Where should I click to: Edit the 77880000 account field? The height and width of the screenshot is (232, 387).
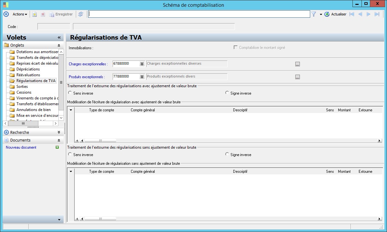coord(126,77)
